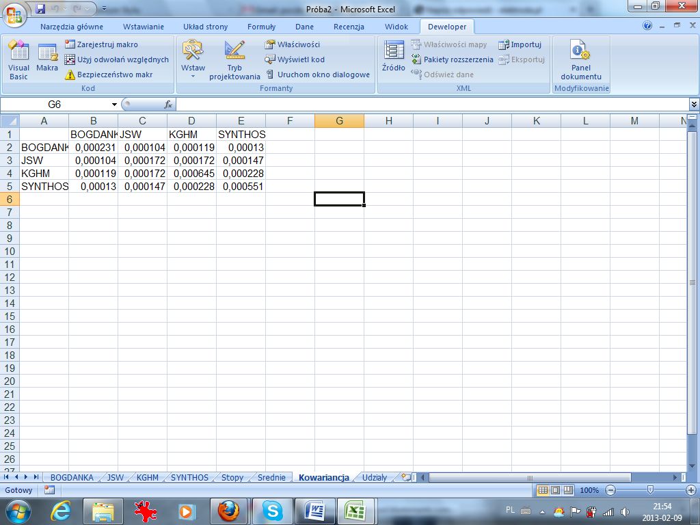
Task: Customize Quick Access Toolbar dropdown
Action: click(x=104, y=8)
